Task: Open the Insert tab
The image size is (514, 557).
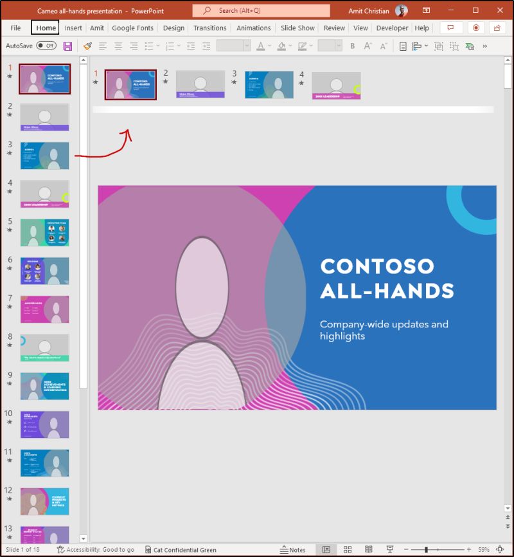Action: coord(73,28)
